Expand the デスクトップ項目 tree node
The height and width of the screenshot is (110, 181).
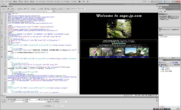click(161, 71)
